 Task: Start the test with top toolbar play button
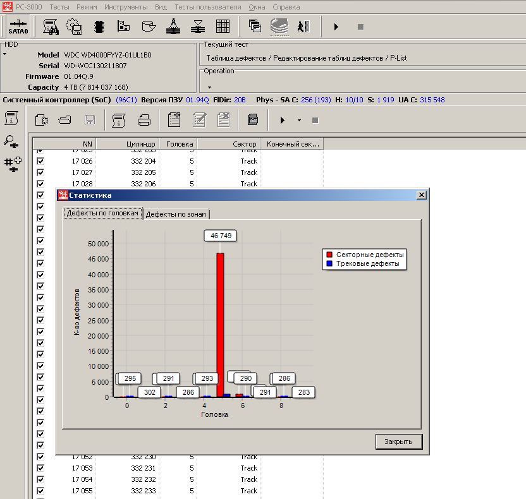point(336,27)
